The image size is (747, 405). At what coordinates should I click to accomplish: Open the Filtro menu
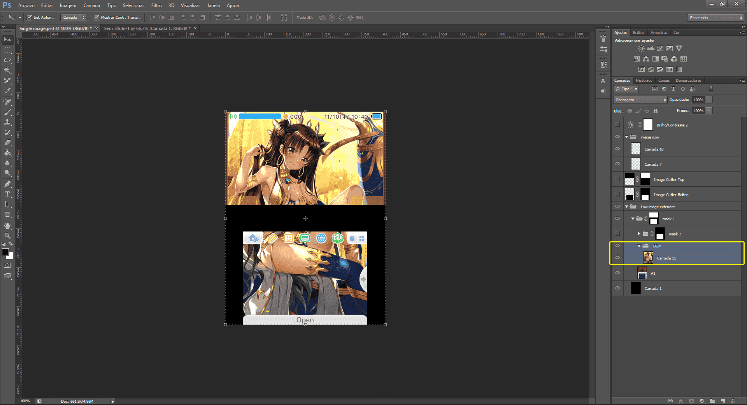click(x=156, y=5)
